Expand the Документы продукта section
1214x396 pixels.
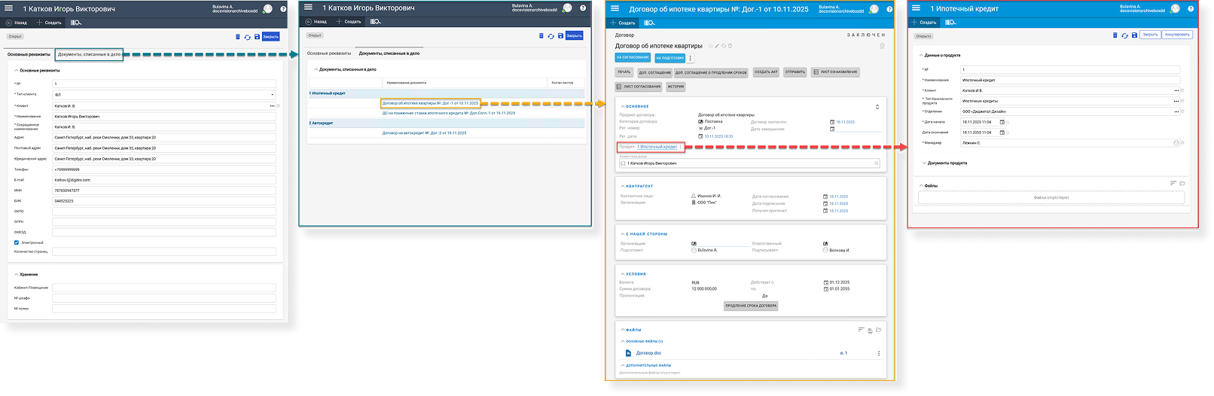[x=924, y=163]
